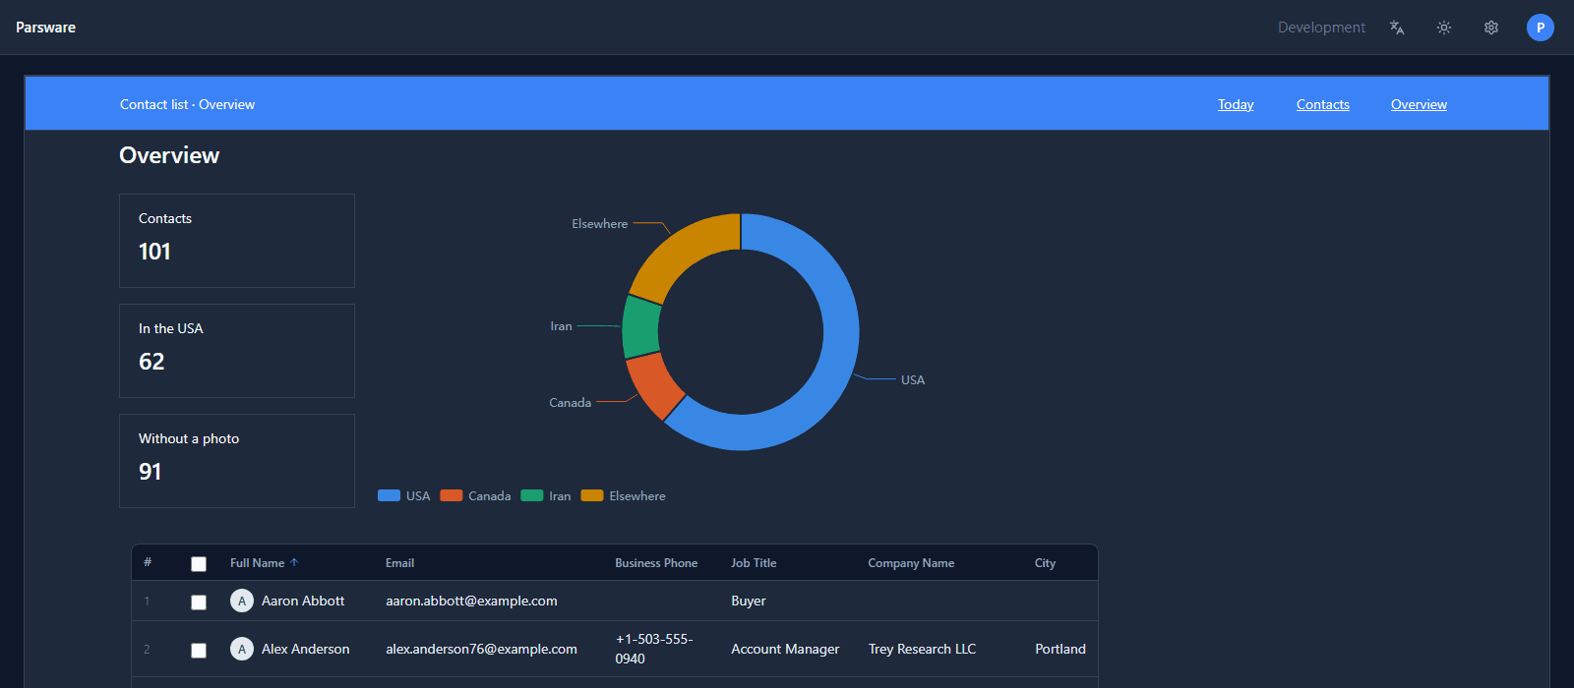Click the Portland city cell
The image size is (1574, 688).
point(1060,649)
